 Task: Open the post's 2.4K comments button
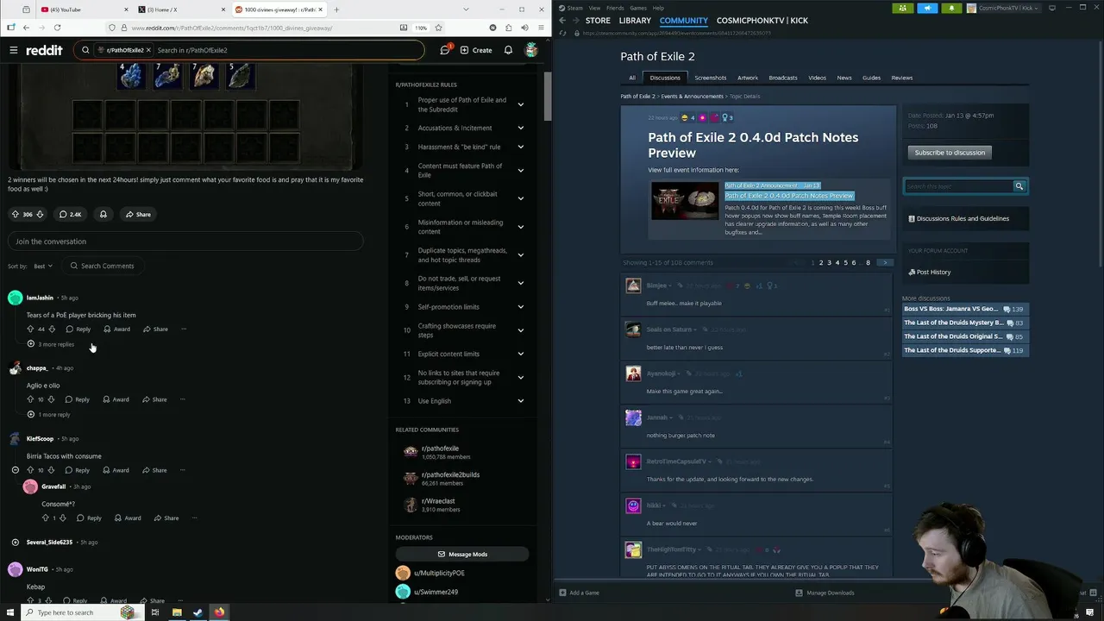tap(70, 214)
